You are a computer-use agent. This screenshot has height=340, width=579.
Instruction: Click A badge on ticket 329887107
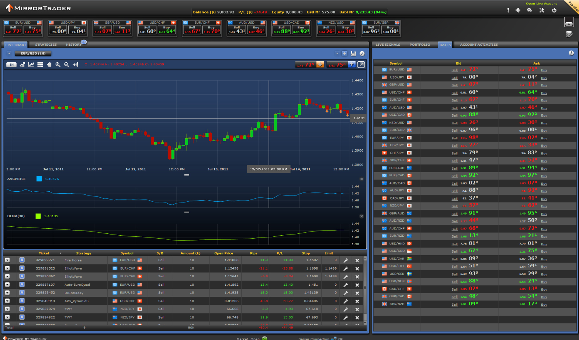click(22, 284)
